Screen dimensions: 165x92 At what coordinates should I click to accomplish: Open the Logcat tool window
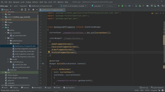[48, 88]
